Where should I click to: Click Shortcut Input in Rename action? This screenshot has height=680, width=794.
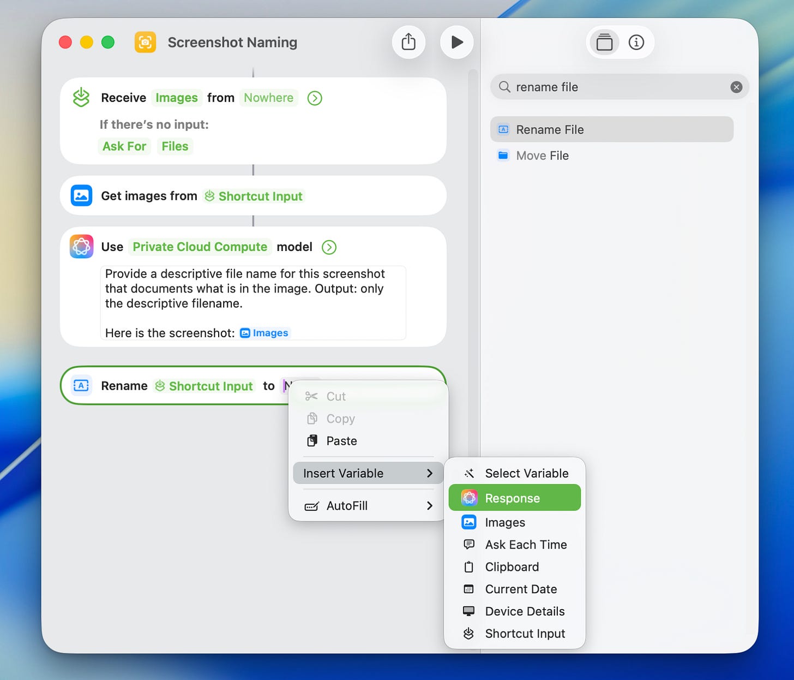(204, 386)
